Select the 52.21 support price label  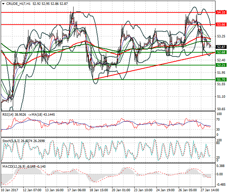pos(221,65)
